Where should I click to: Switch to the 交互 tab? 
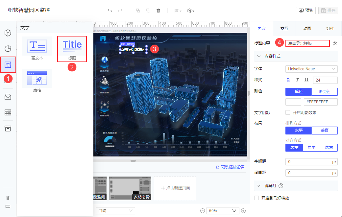tap(284, 29)
